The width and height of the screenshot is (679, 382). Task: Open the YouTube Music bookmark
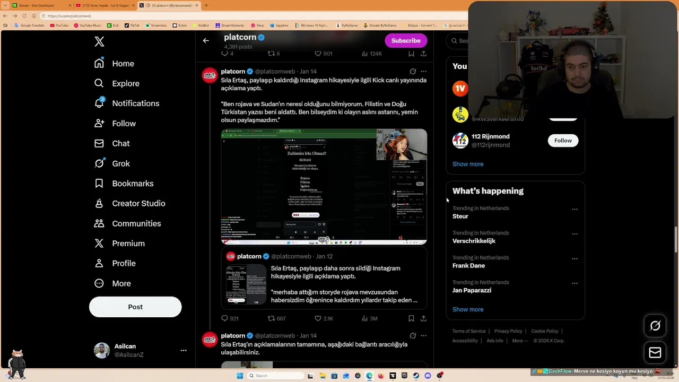87,25
